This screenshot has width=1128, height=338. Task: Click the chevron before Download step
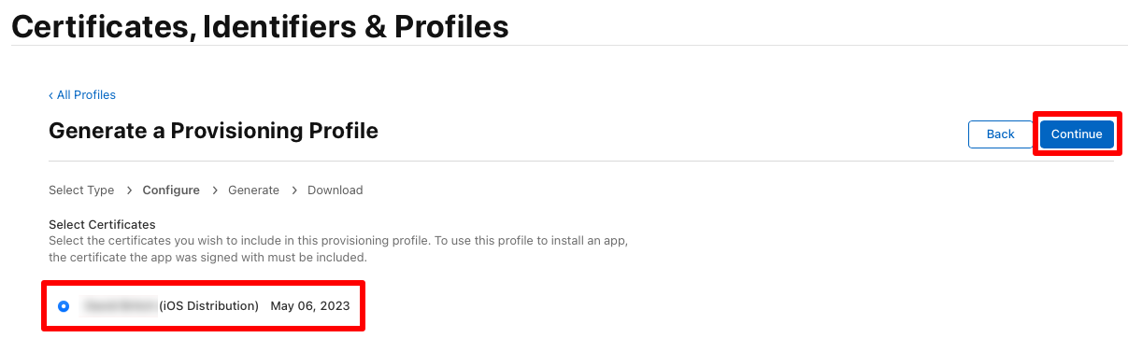(293, 190)
